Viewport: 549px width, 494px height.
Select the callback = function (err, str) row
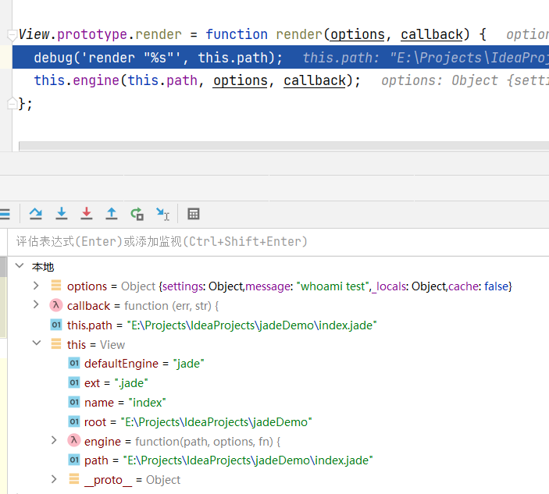tap(278, 305)
